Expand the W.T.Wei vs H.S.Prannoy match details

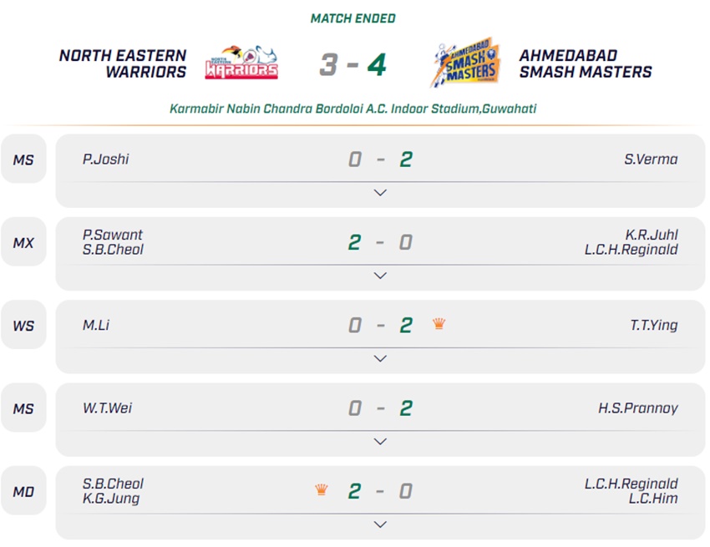pyautogui.click(x=380, y=441)
